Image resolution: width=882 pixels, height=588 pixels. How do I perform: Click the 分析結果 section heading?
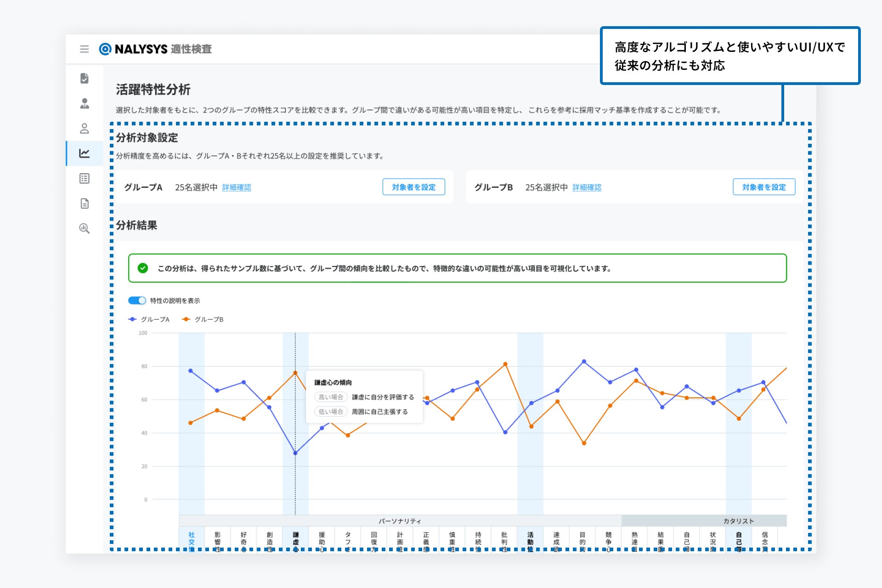136,225
